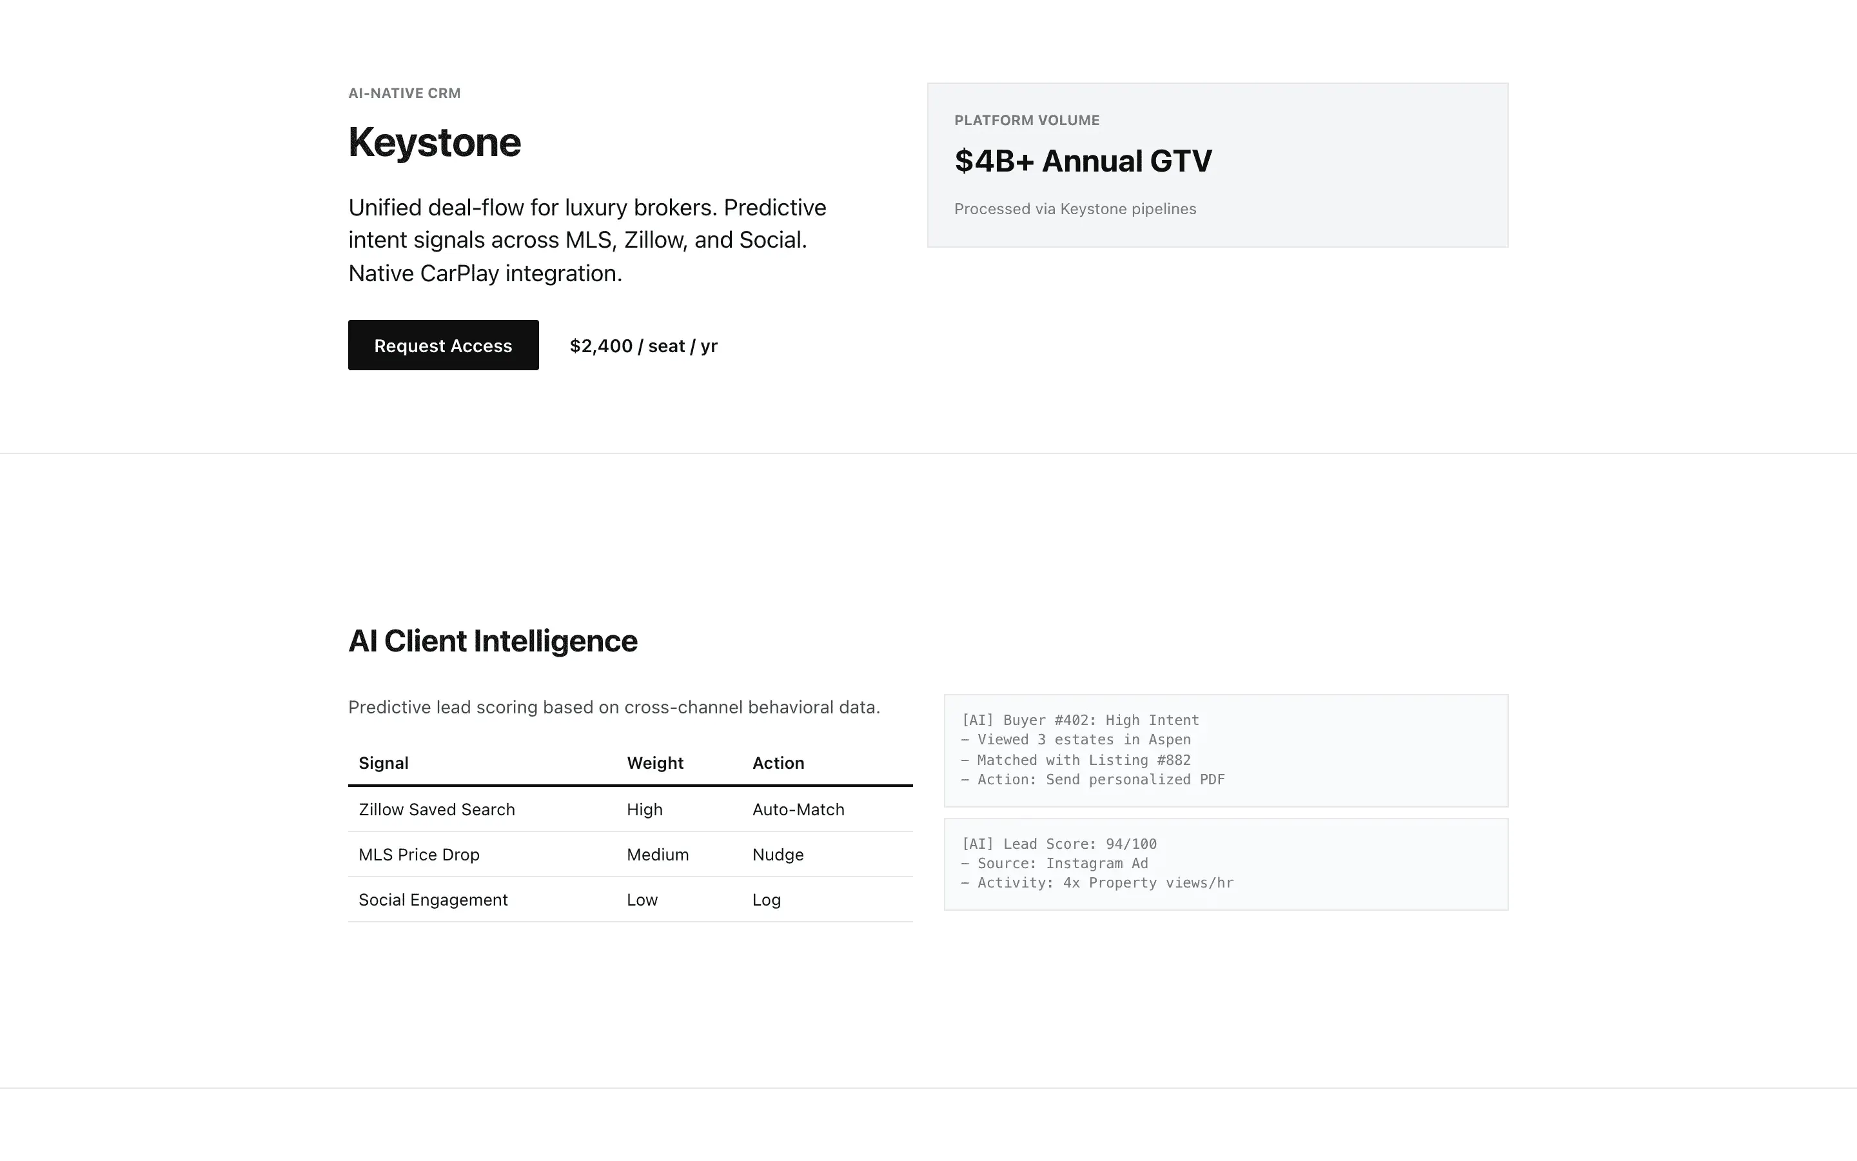Click the $4B+ Annual GTV stat
The width and height of the screenshot is (1857, 1161).
(1082, 161)
